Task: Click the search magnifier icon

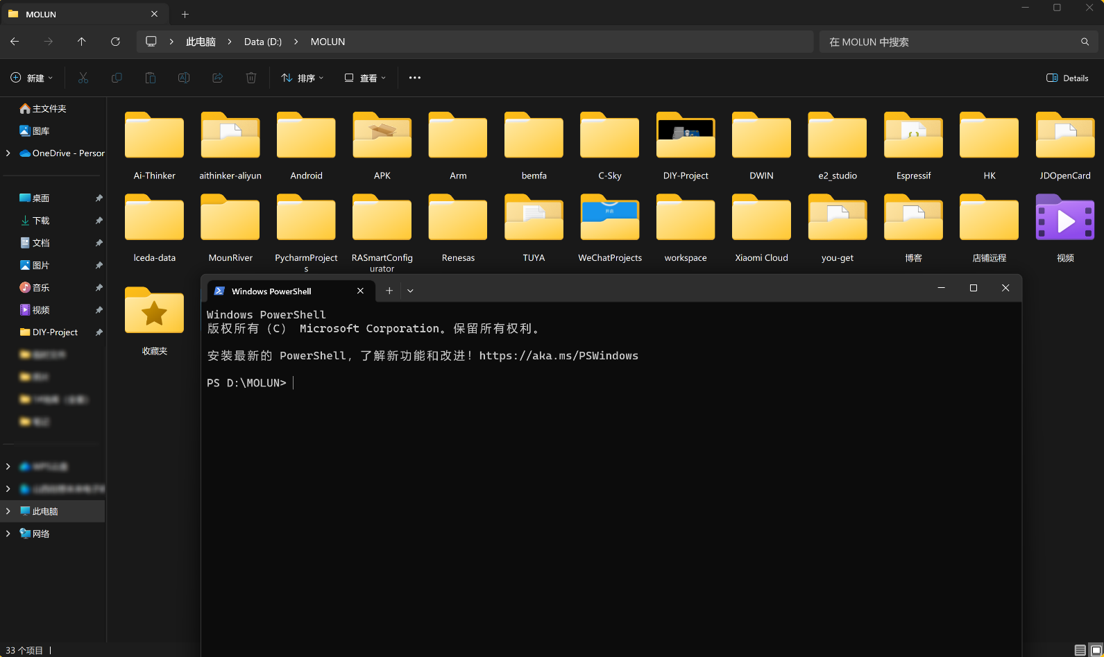Action: (1085, 42)
